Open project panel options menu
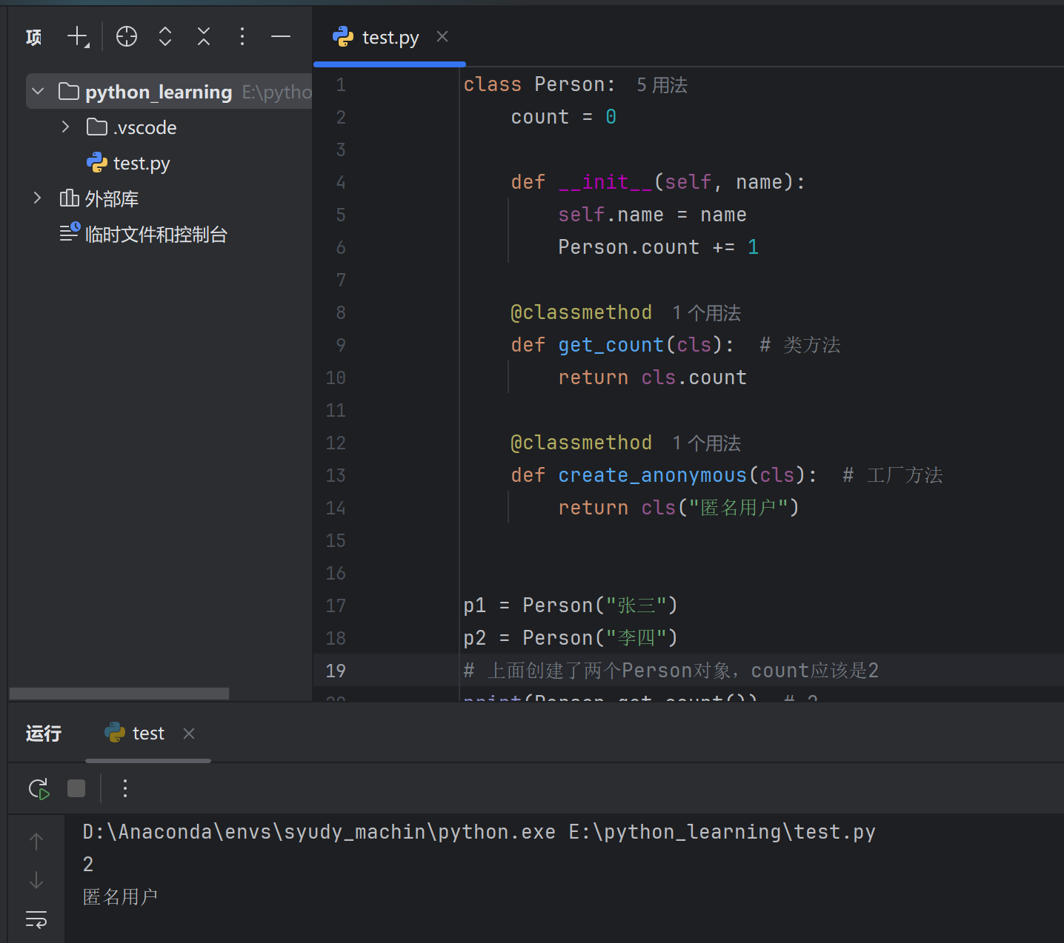Screen dimensions: 1064x943 [x=242, y=36]
